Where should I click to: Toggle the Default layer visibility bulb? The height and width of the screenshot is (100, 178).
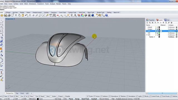click(156, 27)
